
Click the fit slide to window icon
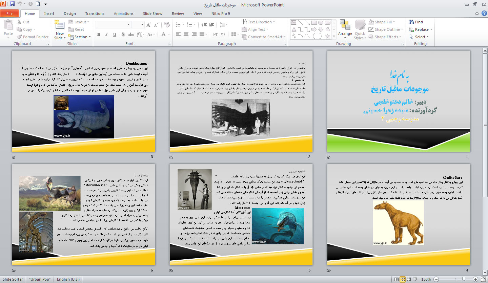point(483,279)
